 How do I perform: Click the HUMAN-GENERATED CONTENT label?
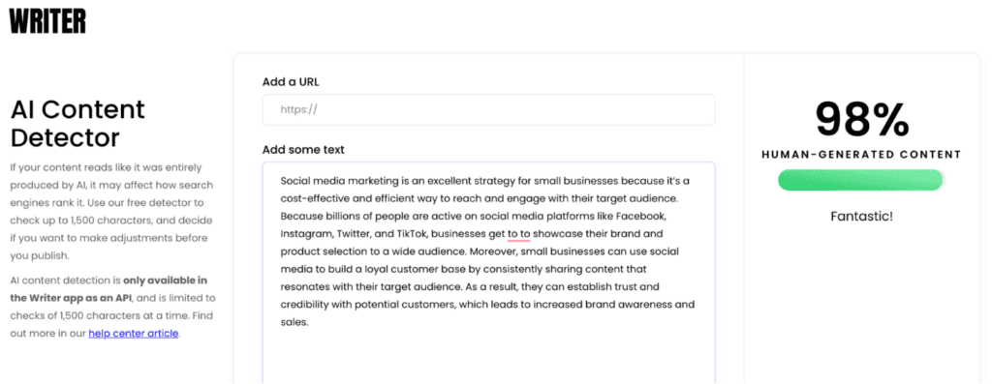pyautogui.click(x=861, y=155)
